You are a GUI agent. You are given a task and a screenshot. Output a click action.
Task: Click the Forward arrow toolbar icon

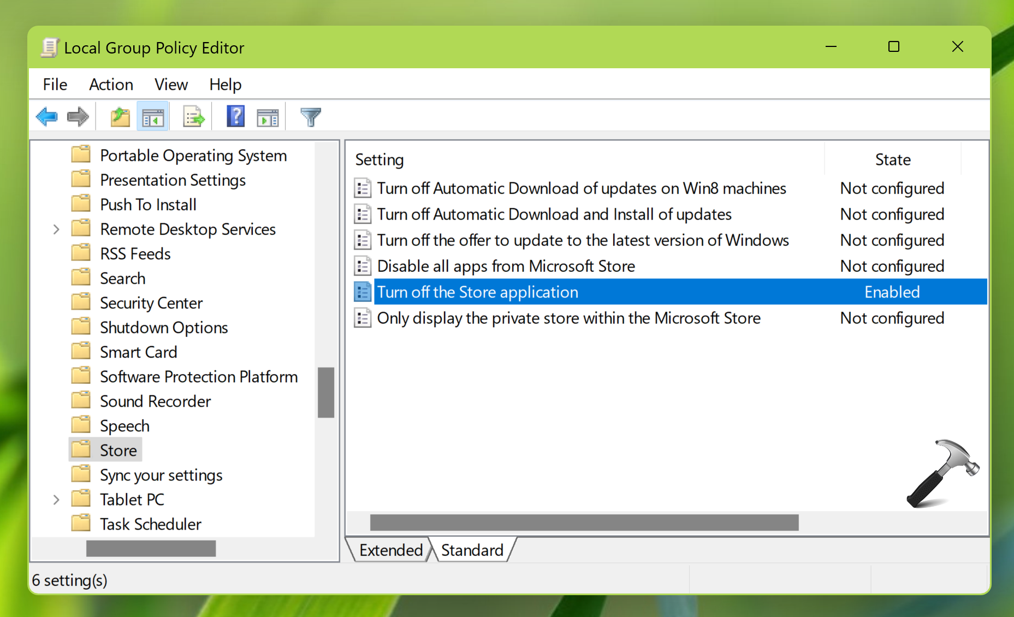(78, 117)
